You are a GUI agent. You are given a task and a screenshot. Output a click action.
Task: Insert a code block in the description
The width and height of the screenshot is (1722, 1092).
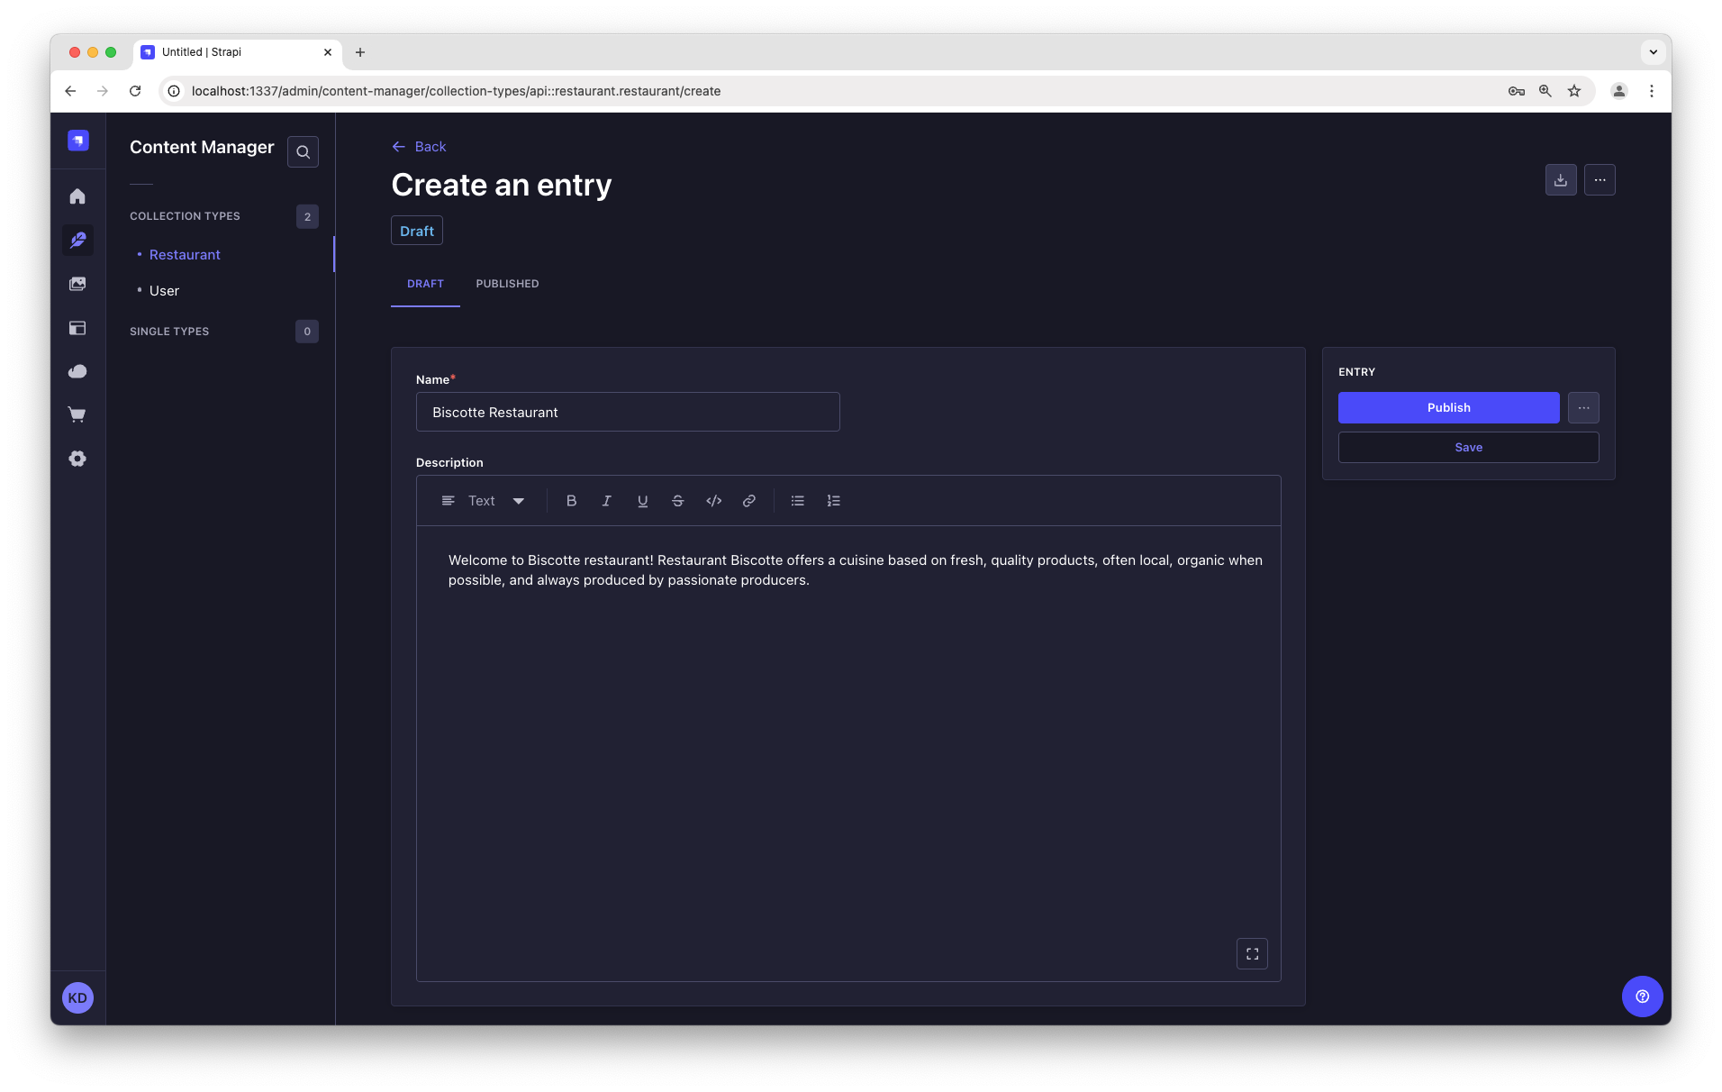713,501
